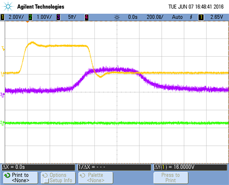
Task: Click the 1.00V/ channel 2 scale
Action: pos(44,17)
